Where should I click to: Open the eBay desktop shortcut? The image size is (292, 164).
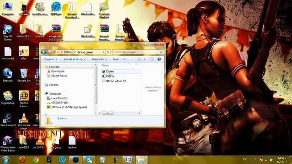[x=24, y=53]
